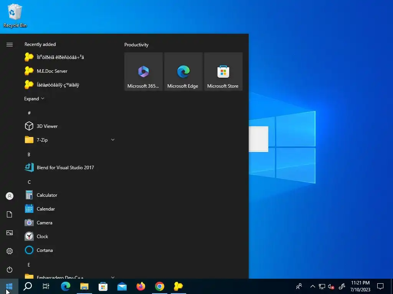Viewport: 393px width, 294px height.
Task: Open third garbled-name item below M.E.Doc Server
Action: [69, 85]
